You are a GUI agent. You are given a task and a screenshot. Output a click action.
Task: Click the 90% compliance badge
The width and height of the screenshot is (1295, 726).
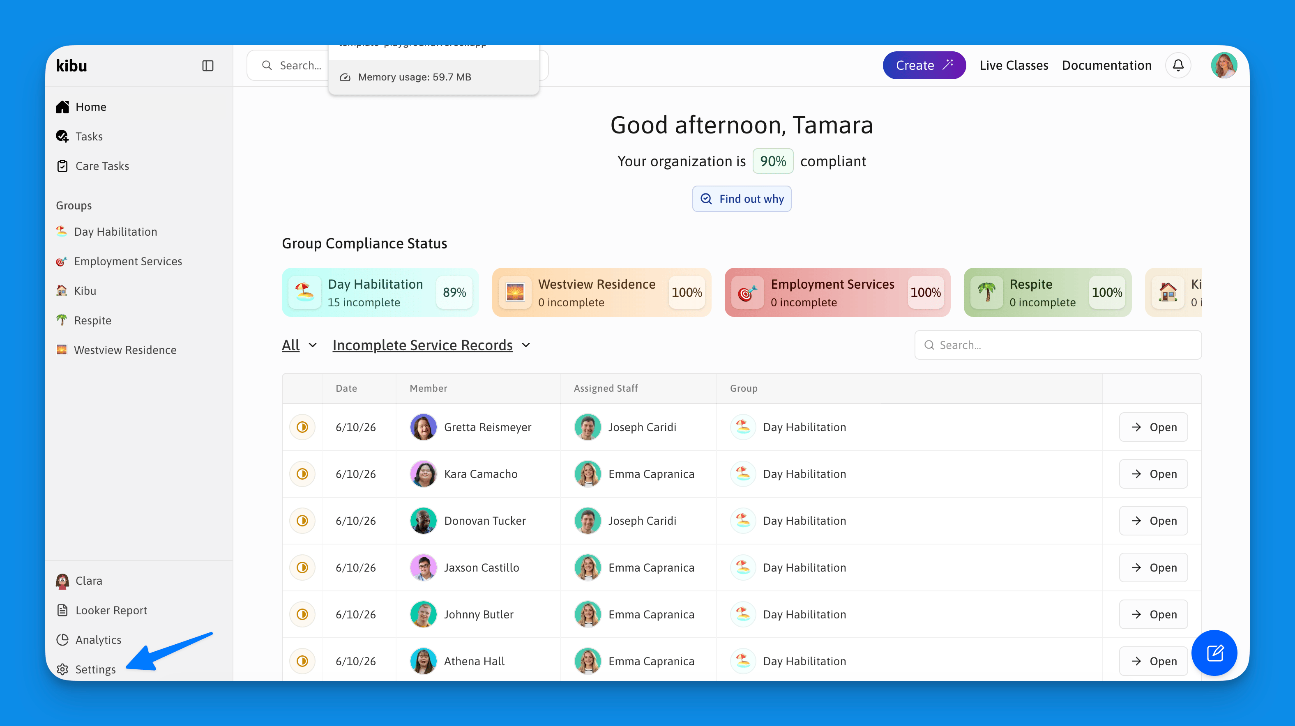tap(773, 161)
